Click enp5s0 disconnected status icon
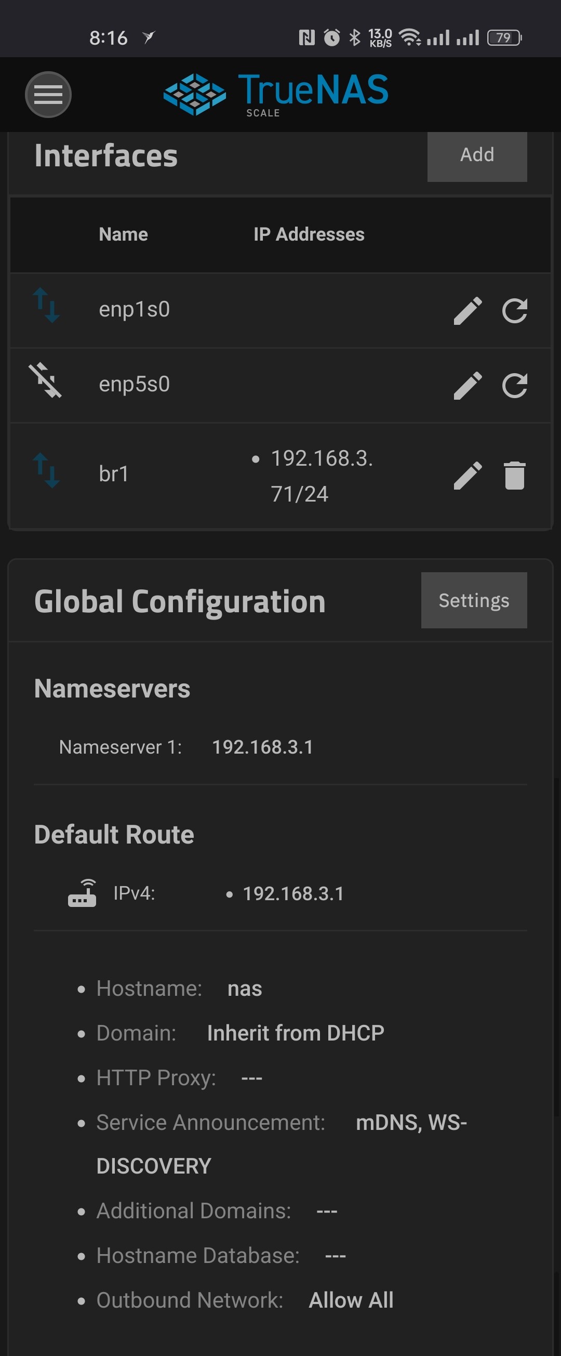 45,380
